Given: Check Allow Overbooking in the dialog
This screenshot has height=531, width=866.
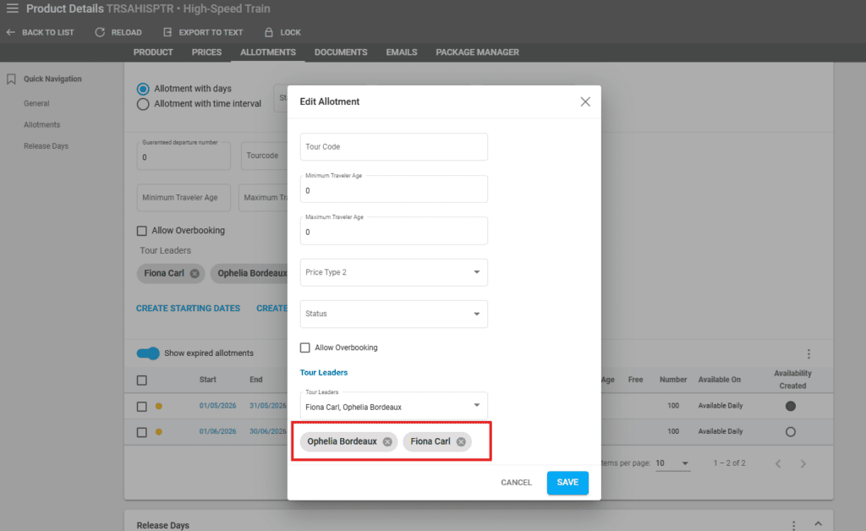Looking at the screenshot, I should point(305,348).
